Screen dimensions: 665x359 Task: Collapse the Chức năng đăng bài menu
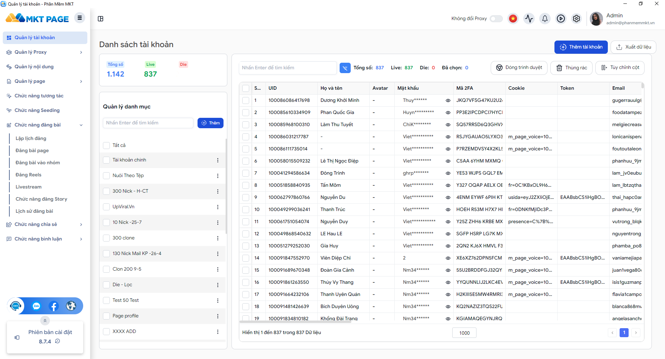45,125
